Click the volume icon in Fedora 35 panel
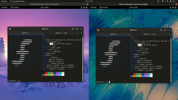The image size is (178, 100). (173, 7)
